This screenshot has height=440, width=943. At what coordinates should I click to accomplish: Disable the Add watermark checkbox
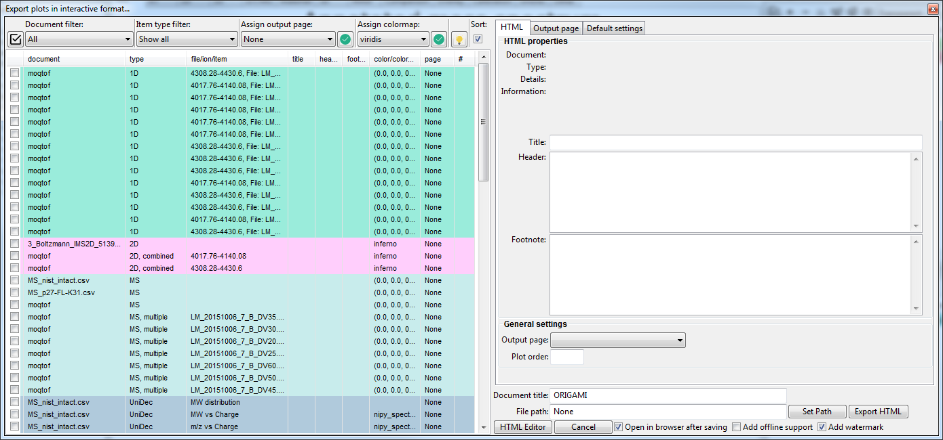[x=822, y=427]
